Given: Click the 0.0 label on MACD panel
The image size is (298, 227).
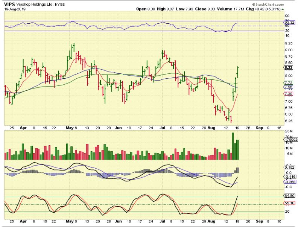Looking at the screenshot, I should click(x=289, y=173).
